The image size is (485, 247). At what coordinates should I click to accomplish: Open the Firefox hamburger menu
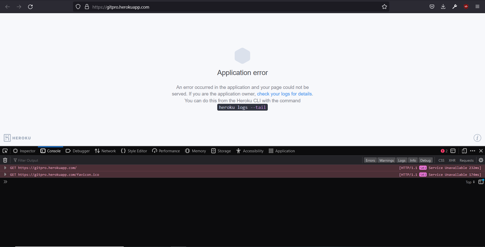tap(477, 7)
